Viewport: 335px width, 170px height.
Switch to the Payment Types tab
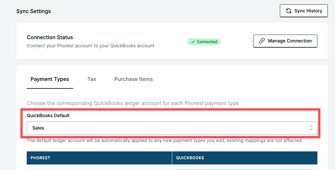point(50,79)
